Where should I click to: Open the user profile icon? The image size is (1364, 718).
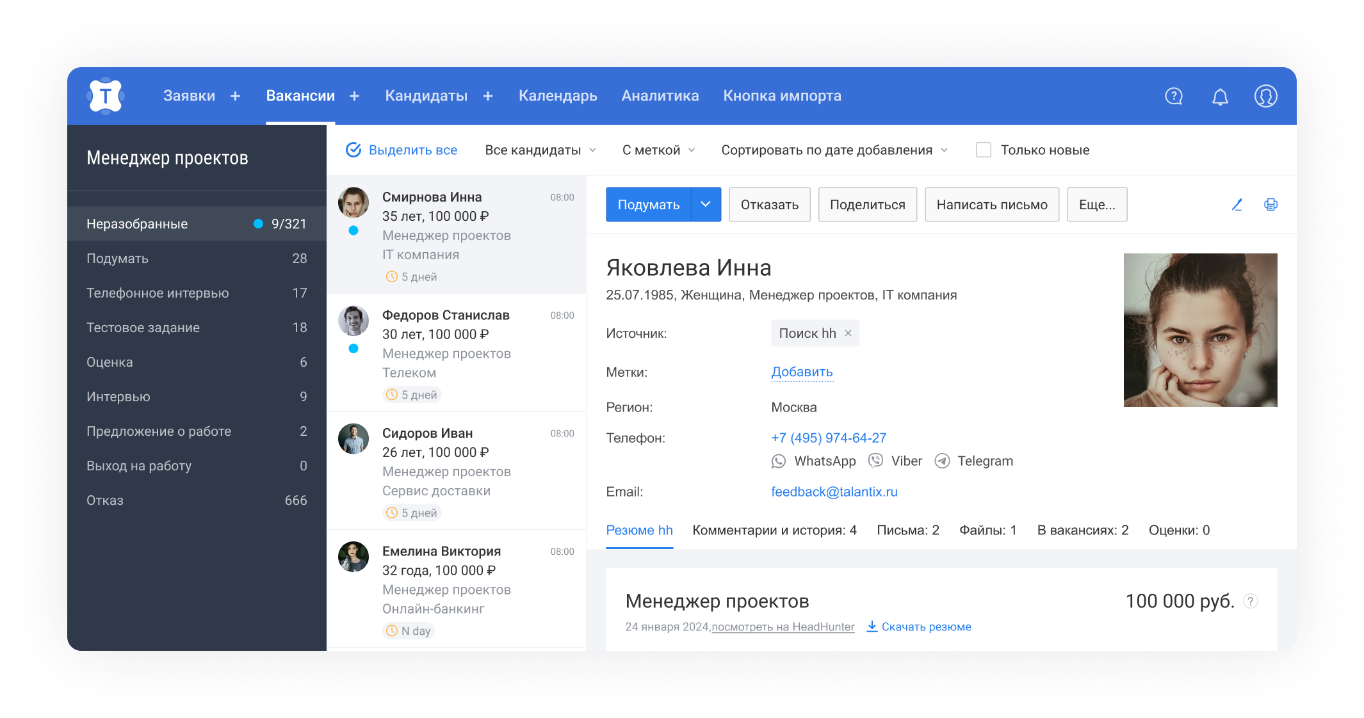[1265, 96]
